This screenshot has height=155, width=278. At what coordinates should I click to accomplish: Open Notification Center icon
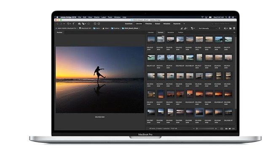[x=233, y=17]
